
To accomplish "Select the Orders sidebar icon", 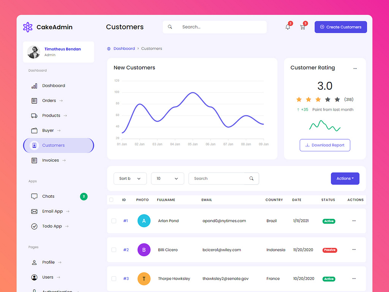I will pos(35,100).
